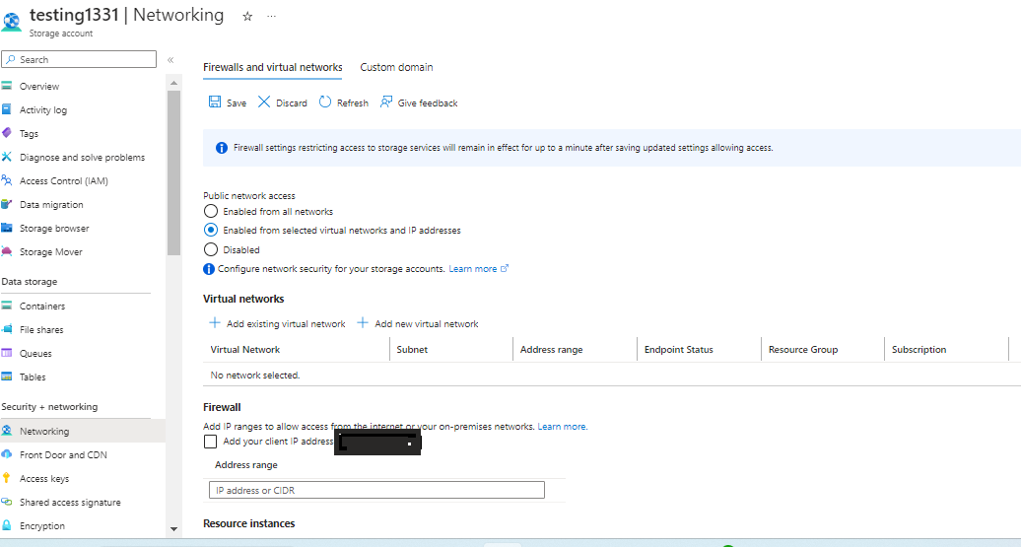Focus the sidebar Search box
The image size is (1021, 547).
pos(79,59)
